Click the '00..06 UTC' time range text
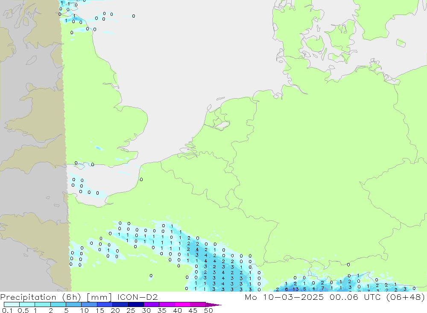 (355, 297)
